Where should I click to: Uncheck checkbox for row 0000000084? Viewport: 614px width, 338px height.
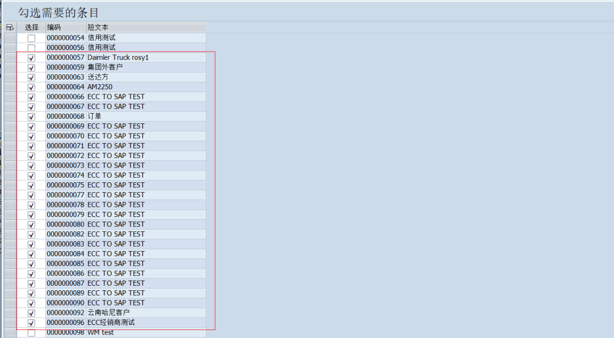coord(31,254)
